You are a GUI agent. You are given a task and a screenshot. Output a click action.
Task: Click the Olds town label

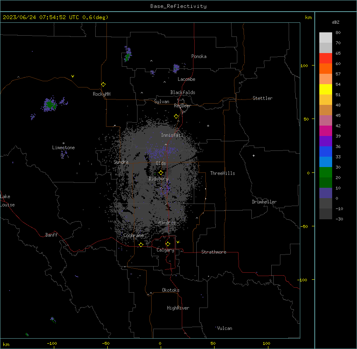161,163
